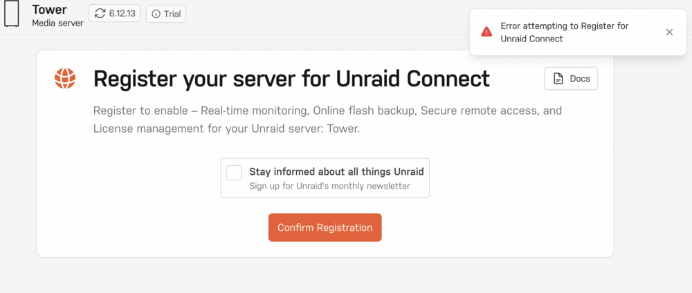
Task: Select the 'Stay informed about all things Unraid' label
Action: click(x=336, y=171)
